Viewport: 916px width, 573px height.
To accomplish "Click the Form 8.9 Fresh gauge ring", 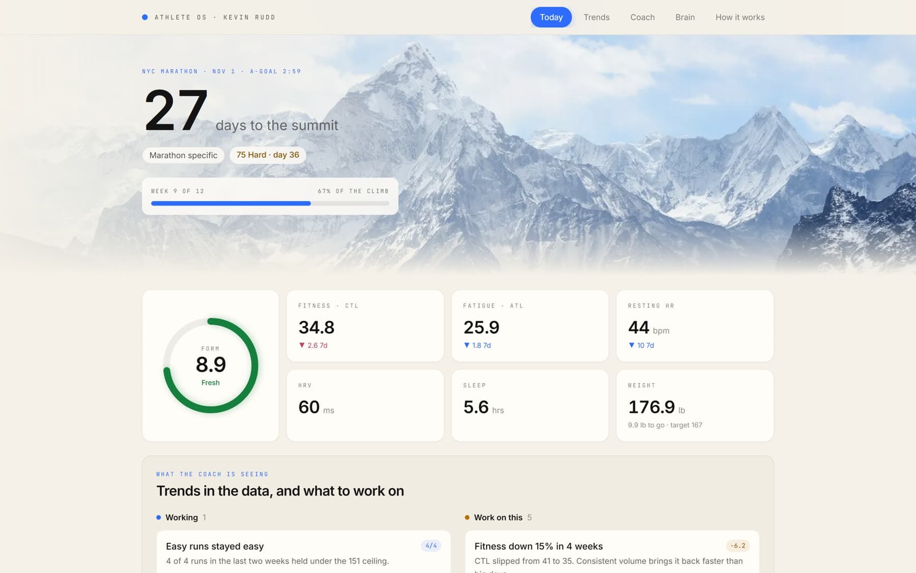I will tap(211, 365).
